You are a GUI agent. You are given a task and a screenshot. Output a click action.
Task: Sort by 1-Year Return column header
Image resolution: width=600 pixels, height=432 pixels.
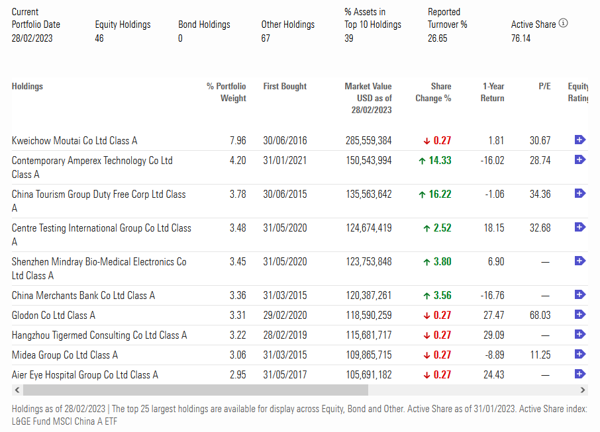[x=492, y=92]
